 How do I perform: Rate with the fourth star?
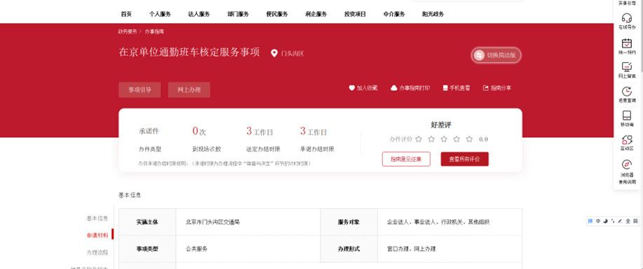pyautogui.click(x=456, y=139)
